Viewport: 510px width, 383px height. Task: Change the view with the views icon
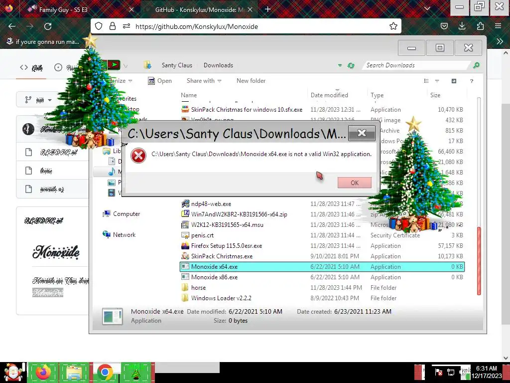[x=426, y=81]
